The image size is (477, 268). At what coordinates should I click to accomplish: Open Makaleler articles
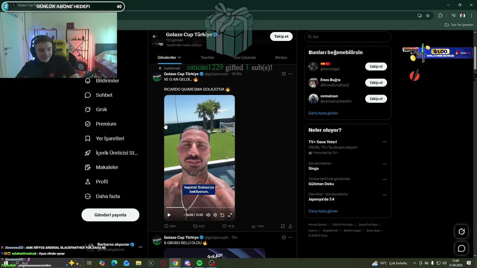pos(102,167)
